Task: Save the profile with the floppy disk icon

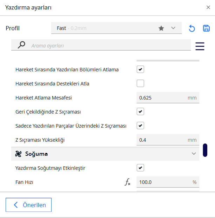Action: [x=206, y=28]
